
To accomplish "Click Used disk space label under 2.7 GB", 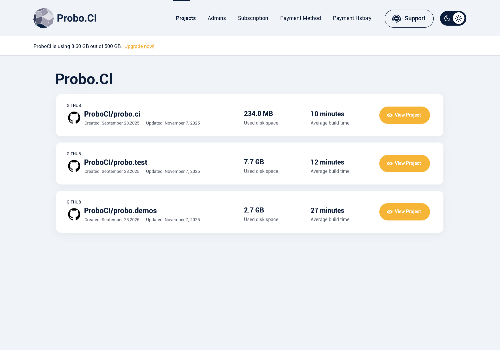I will [x=261, y=219].
